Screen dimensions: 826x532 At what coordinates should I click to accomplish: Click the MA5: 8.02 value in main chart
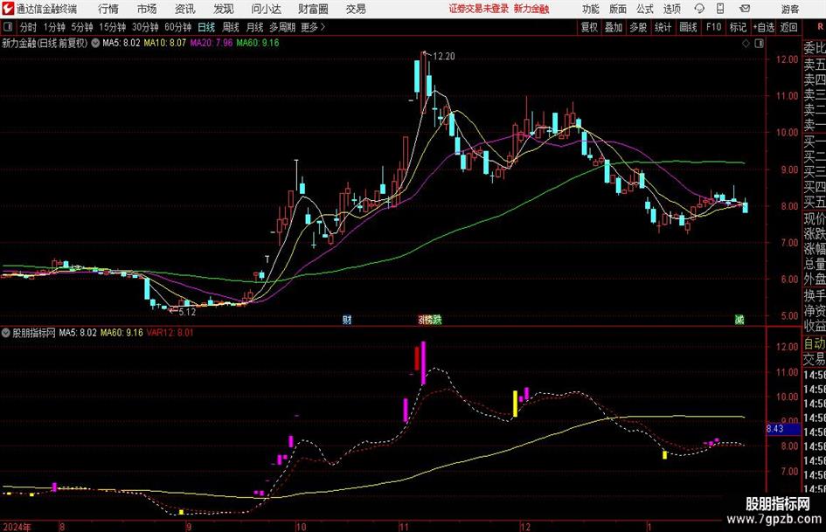click(121, 43)
